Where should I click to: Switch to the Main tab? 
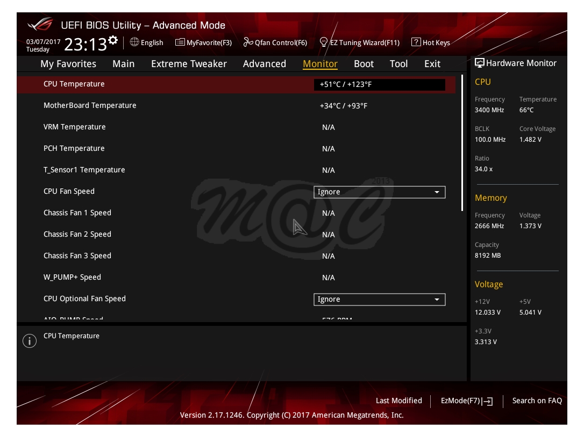point(123,64)
